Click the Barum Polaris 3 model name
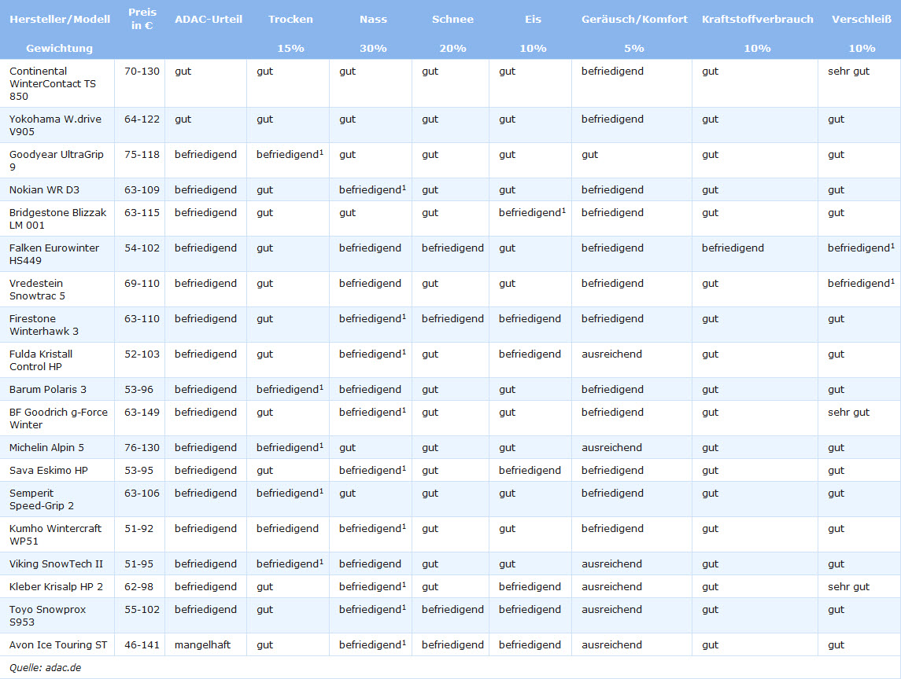Image resolution: width=901 pixels, height=679 pixels. pos(48,389)
